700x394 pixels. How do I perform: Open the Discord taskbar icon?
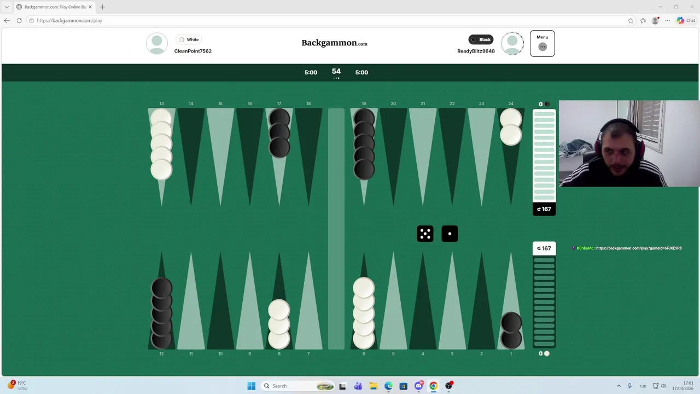pos(418,386)
